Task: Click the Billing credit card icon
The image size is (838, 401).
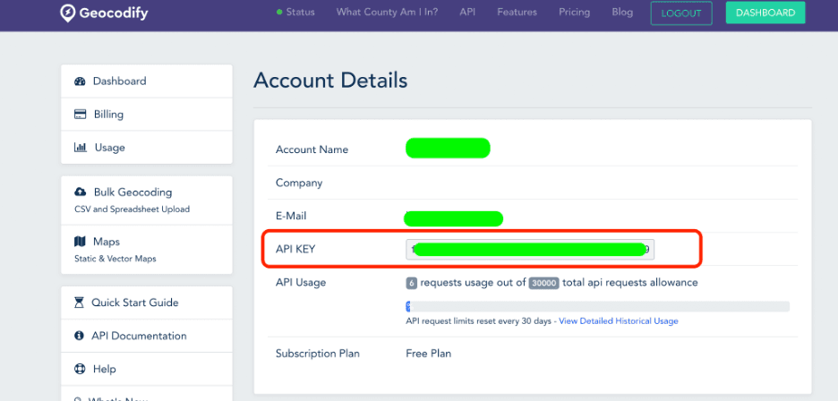Action: point(80,115)
